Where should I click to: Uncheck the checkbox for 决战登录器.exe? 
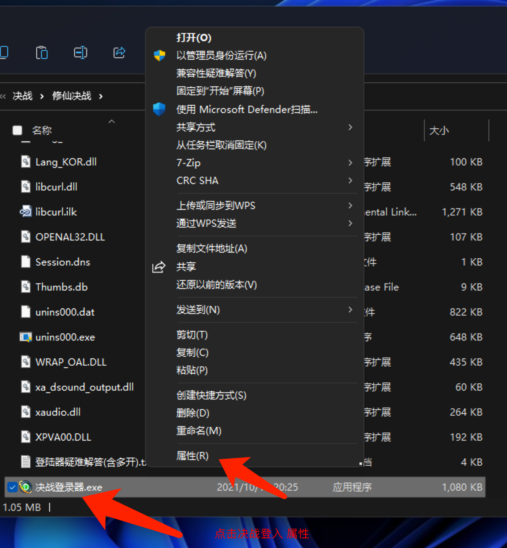tap(12, 487)
